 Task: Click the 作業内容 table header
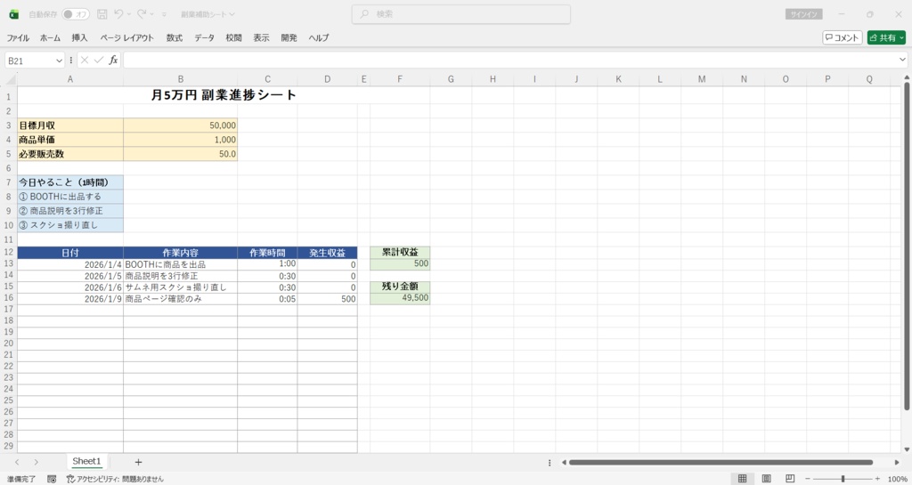180,253
